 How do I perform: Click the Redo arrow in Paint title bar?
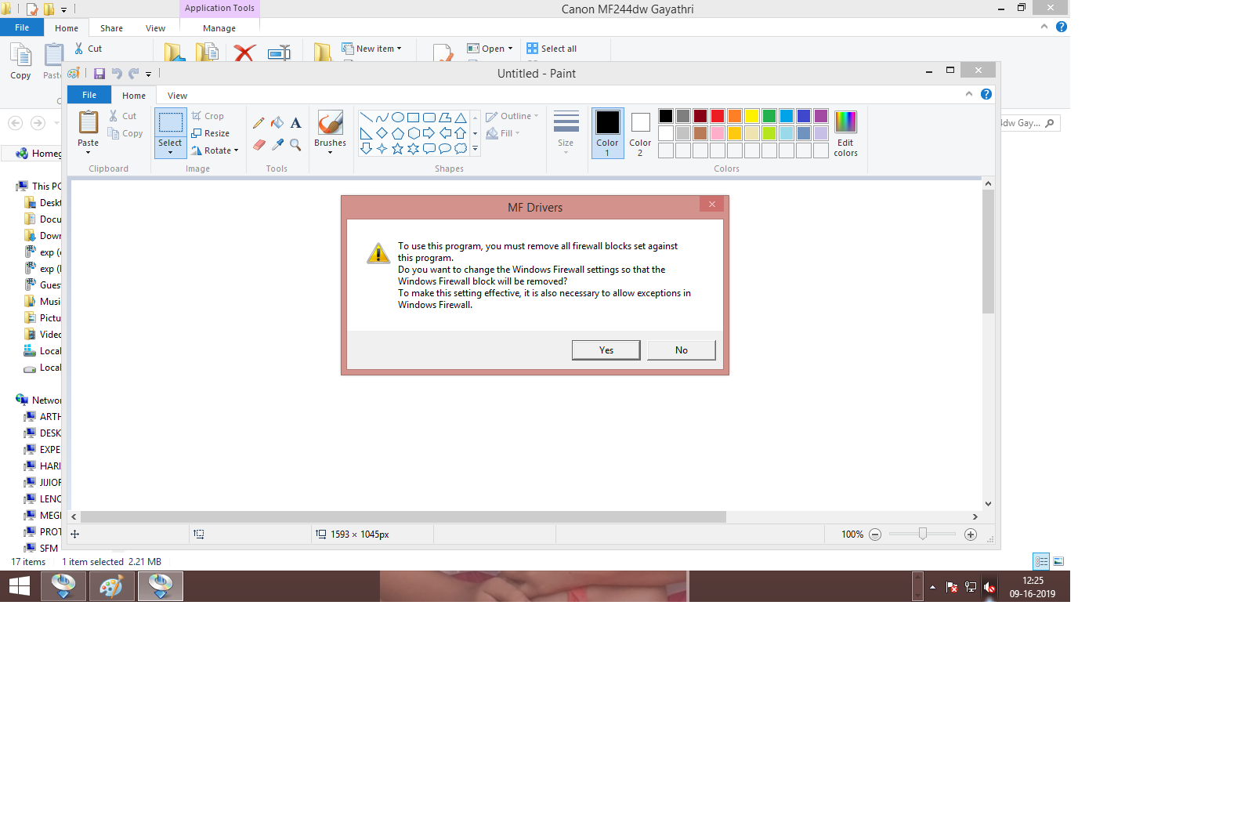pos(133,74)
